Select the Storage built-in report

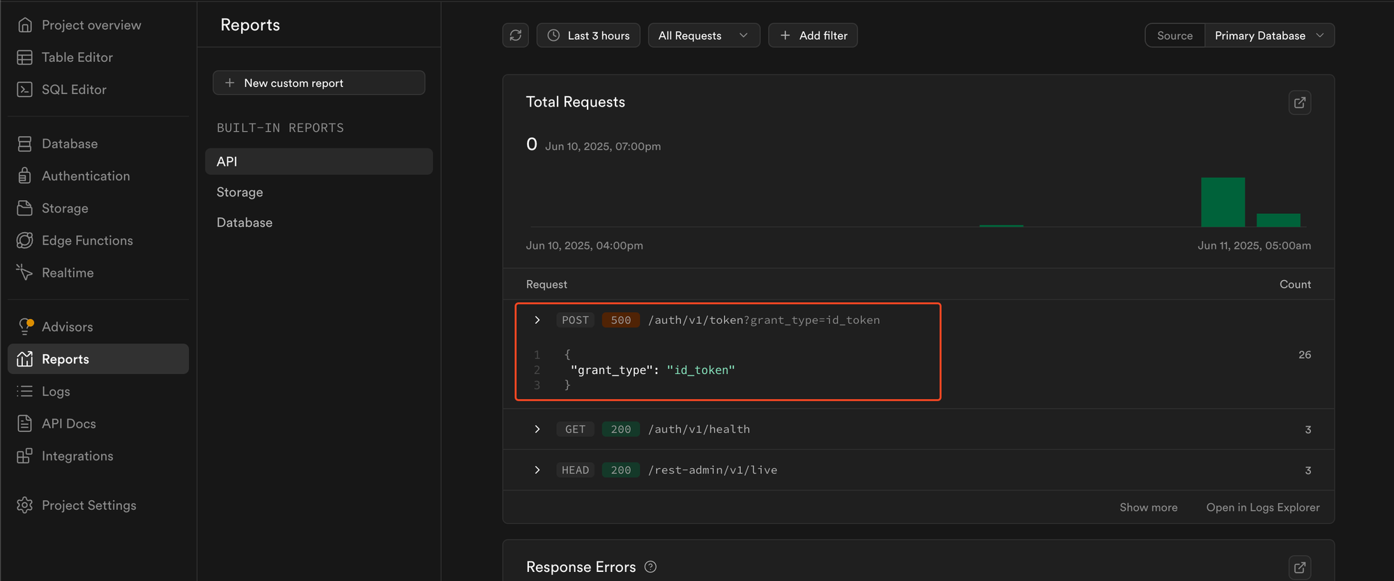point(240,192)
